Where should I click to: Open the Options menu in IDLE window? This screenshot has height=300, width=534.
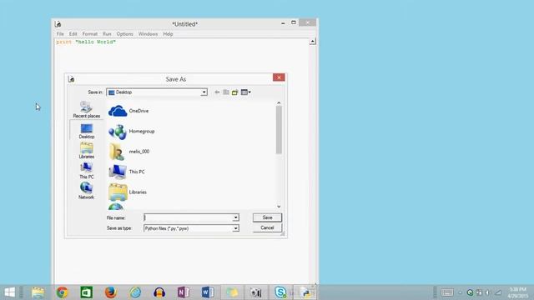tap(124, 34)
